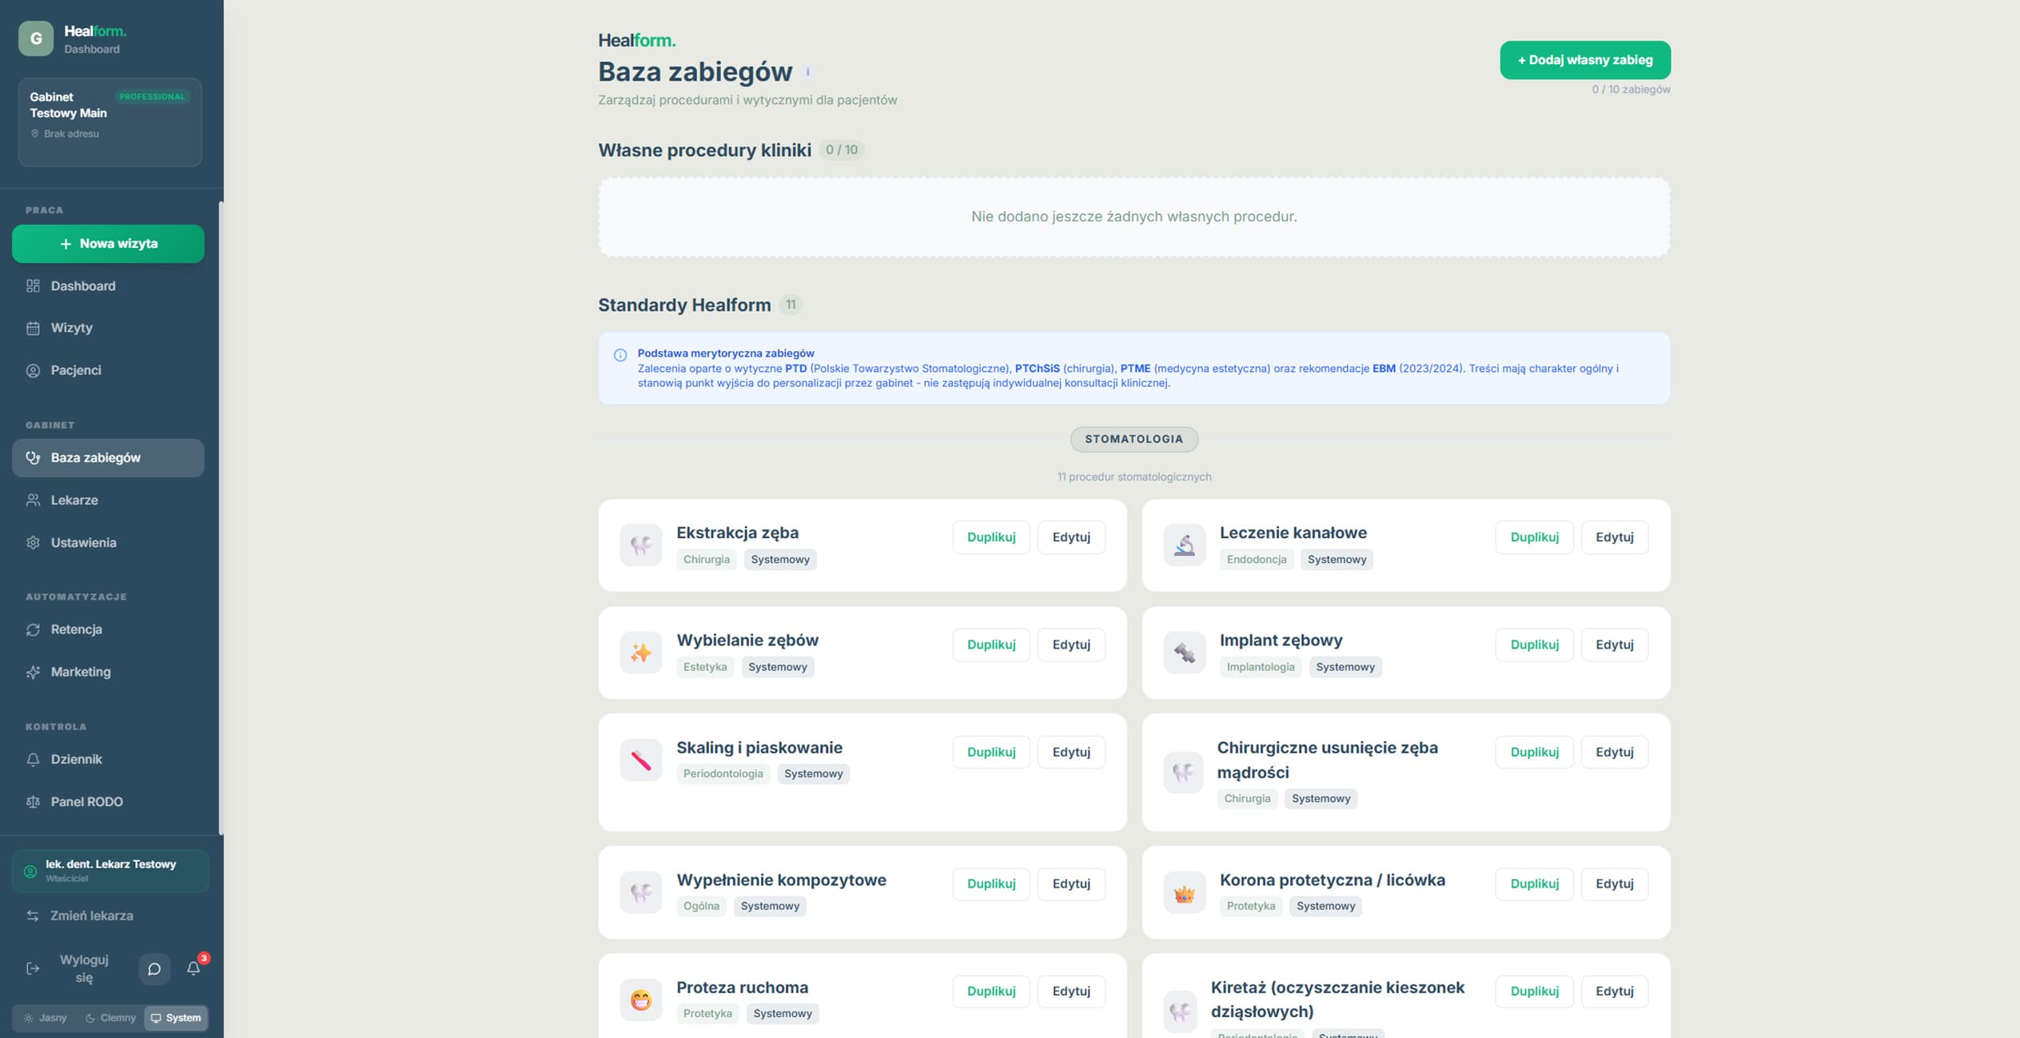Open Marketing section
This screenshot has height=1038, width=2020.
(x=108, y=672)
